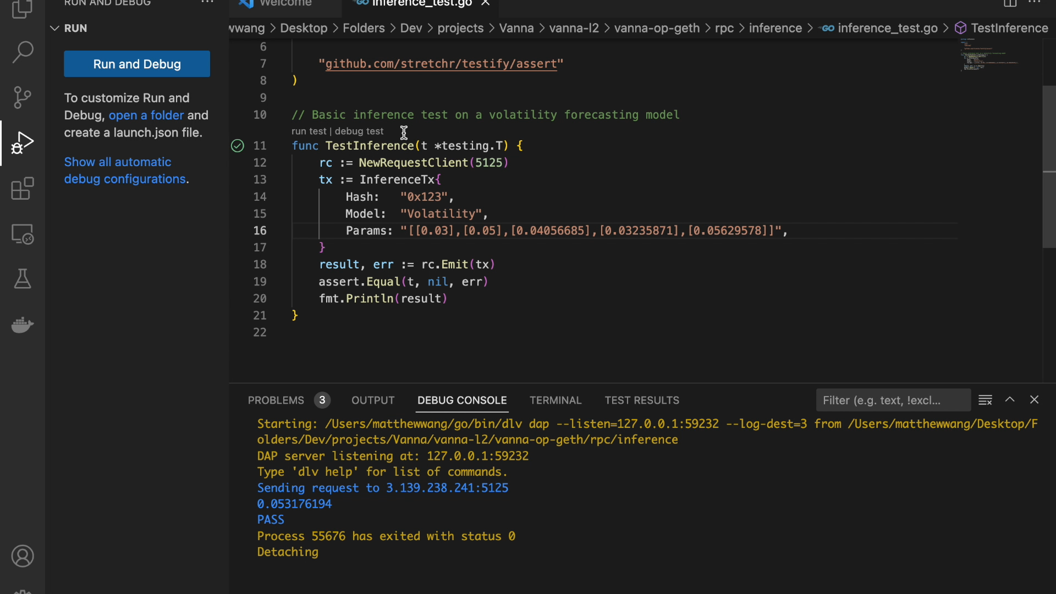
Task: Open the TestInference symbol breadcrumb
Action: [1002, 28]
